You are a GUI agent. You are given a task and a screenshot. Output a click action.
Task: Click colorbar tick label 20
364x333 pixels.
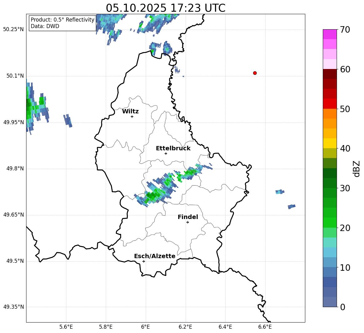(x=345, y=228)
